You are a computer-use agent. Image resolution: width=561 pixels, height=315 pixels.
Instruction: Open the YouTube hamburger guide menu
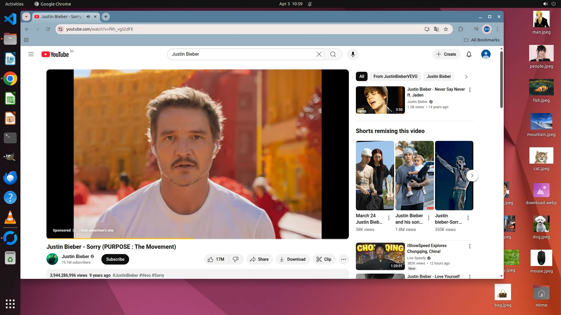coord(31,54)
